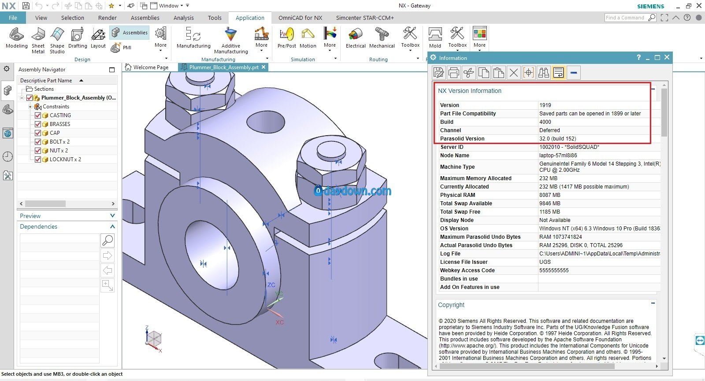The width and height of the screenshot is (705, 381).
Task: Expand the Constraints tree node
Action: (30, 107)
